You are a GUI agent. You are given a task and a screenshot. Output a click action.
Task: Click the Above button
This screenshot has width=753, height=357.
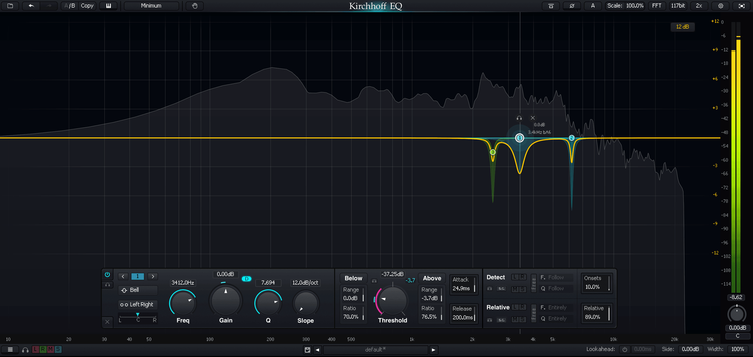tap(432, 278)
